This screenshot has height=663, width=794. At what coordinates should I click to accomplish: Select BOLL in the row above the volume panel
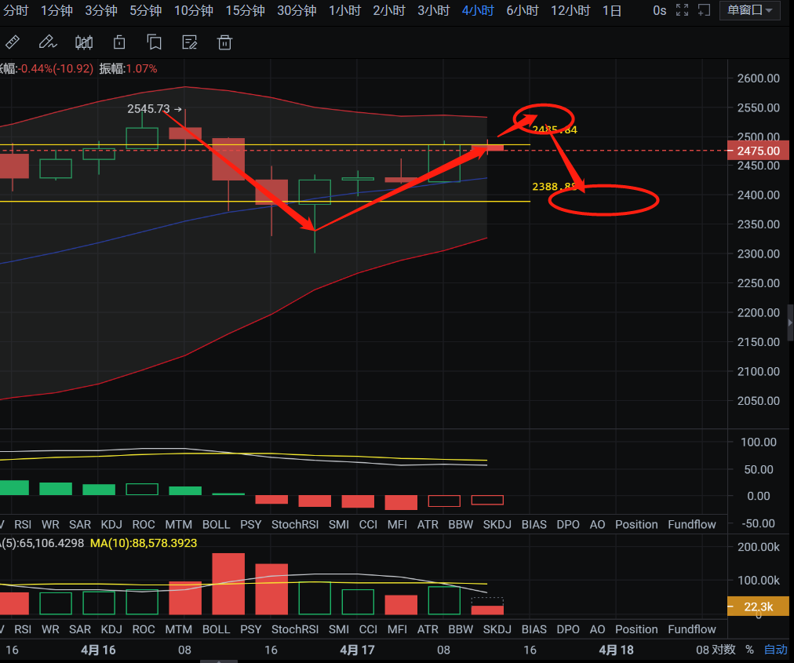(217, 524)
